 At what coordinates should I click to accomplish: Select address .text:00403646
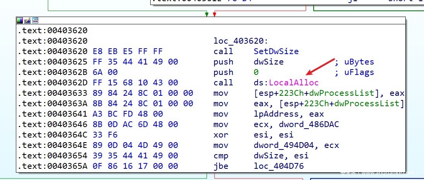53,124
